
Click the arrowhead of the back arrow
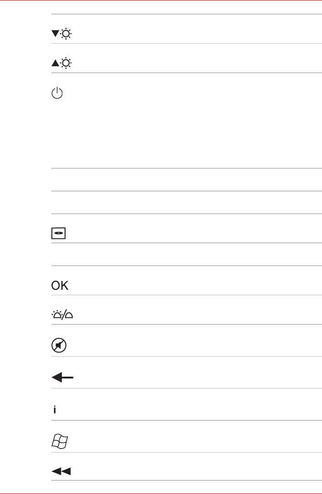(x=56, y=377)
